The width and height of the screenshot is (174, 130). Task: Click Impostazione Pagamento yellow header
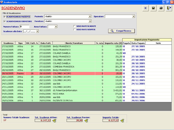(147, 40)
